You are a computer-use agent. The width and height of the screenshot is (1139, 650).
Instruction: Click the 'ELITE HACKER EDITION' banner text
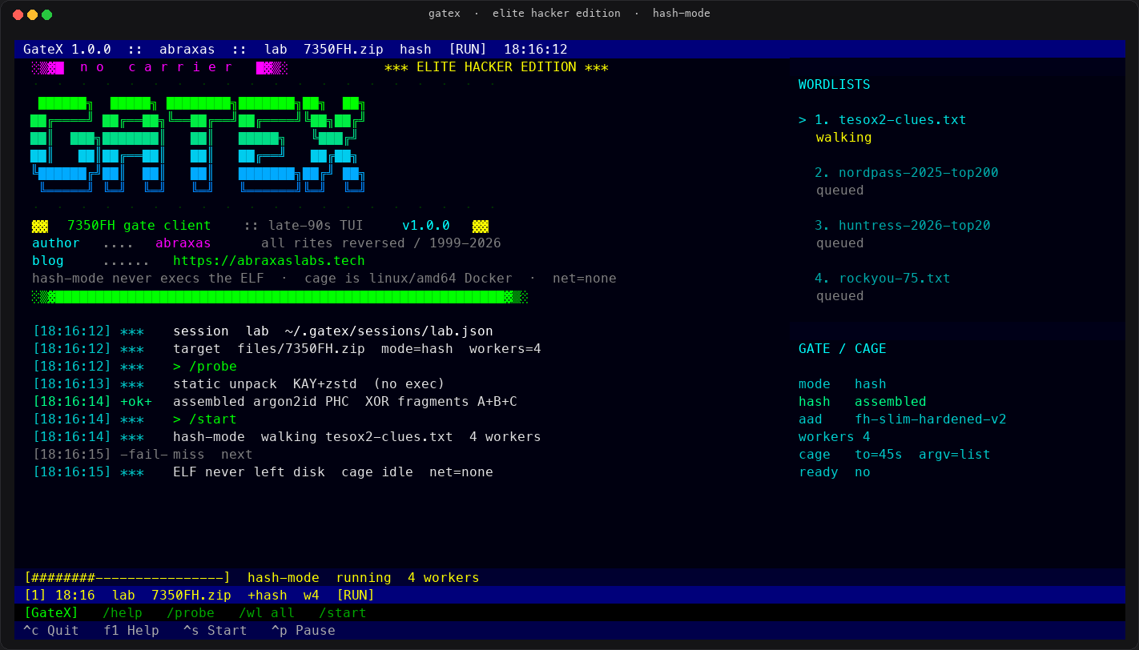pos(497,67)
